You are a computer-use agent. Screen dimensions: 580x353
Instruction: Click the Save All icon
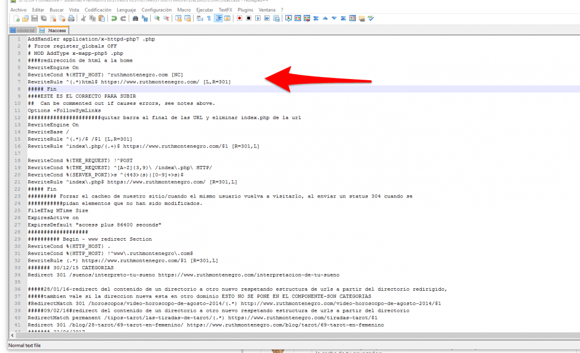[44, 18]
